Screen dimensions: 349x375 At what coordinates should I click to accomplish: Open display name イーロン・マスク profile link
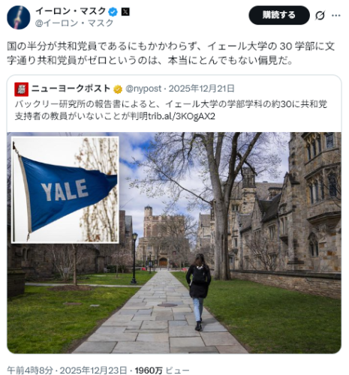pos(71,11)
